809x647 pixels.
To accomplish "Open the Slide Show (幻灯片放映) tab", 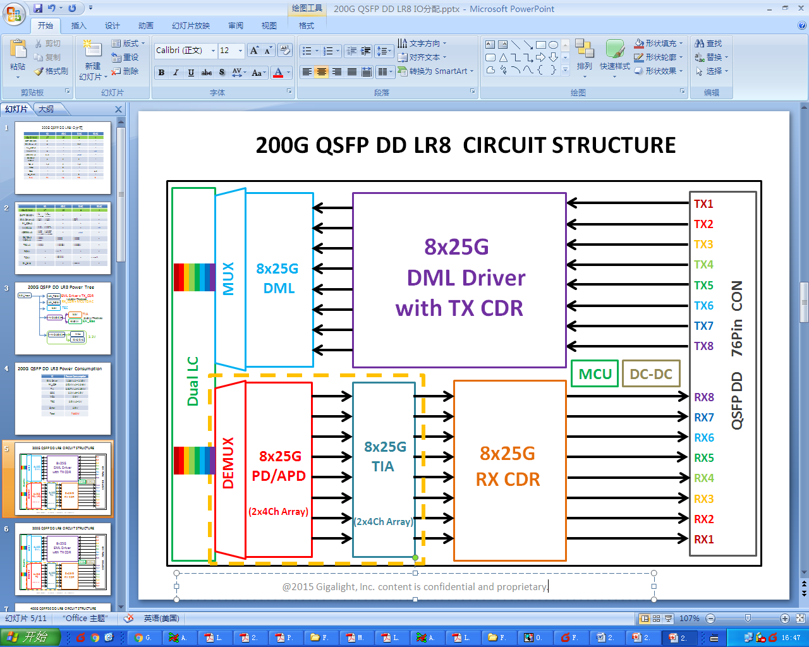I will pyautogui.click(x=191, y=26).
